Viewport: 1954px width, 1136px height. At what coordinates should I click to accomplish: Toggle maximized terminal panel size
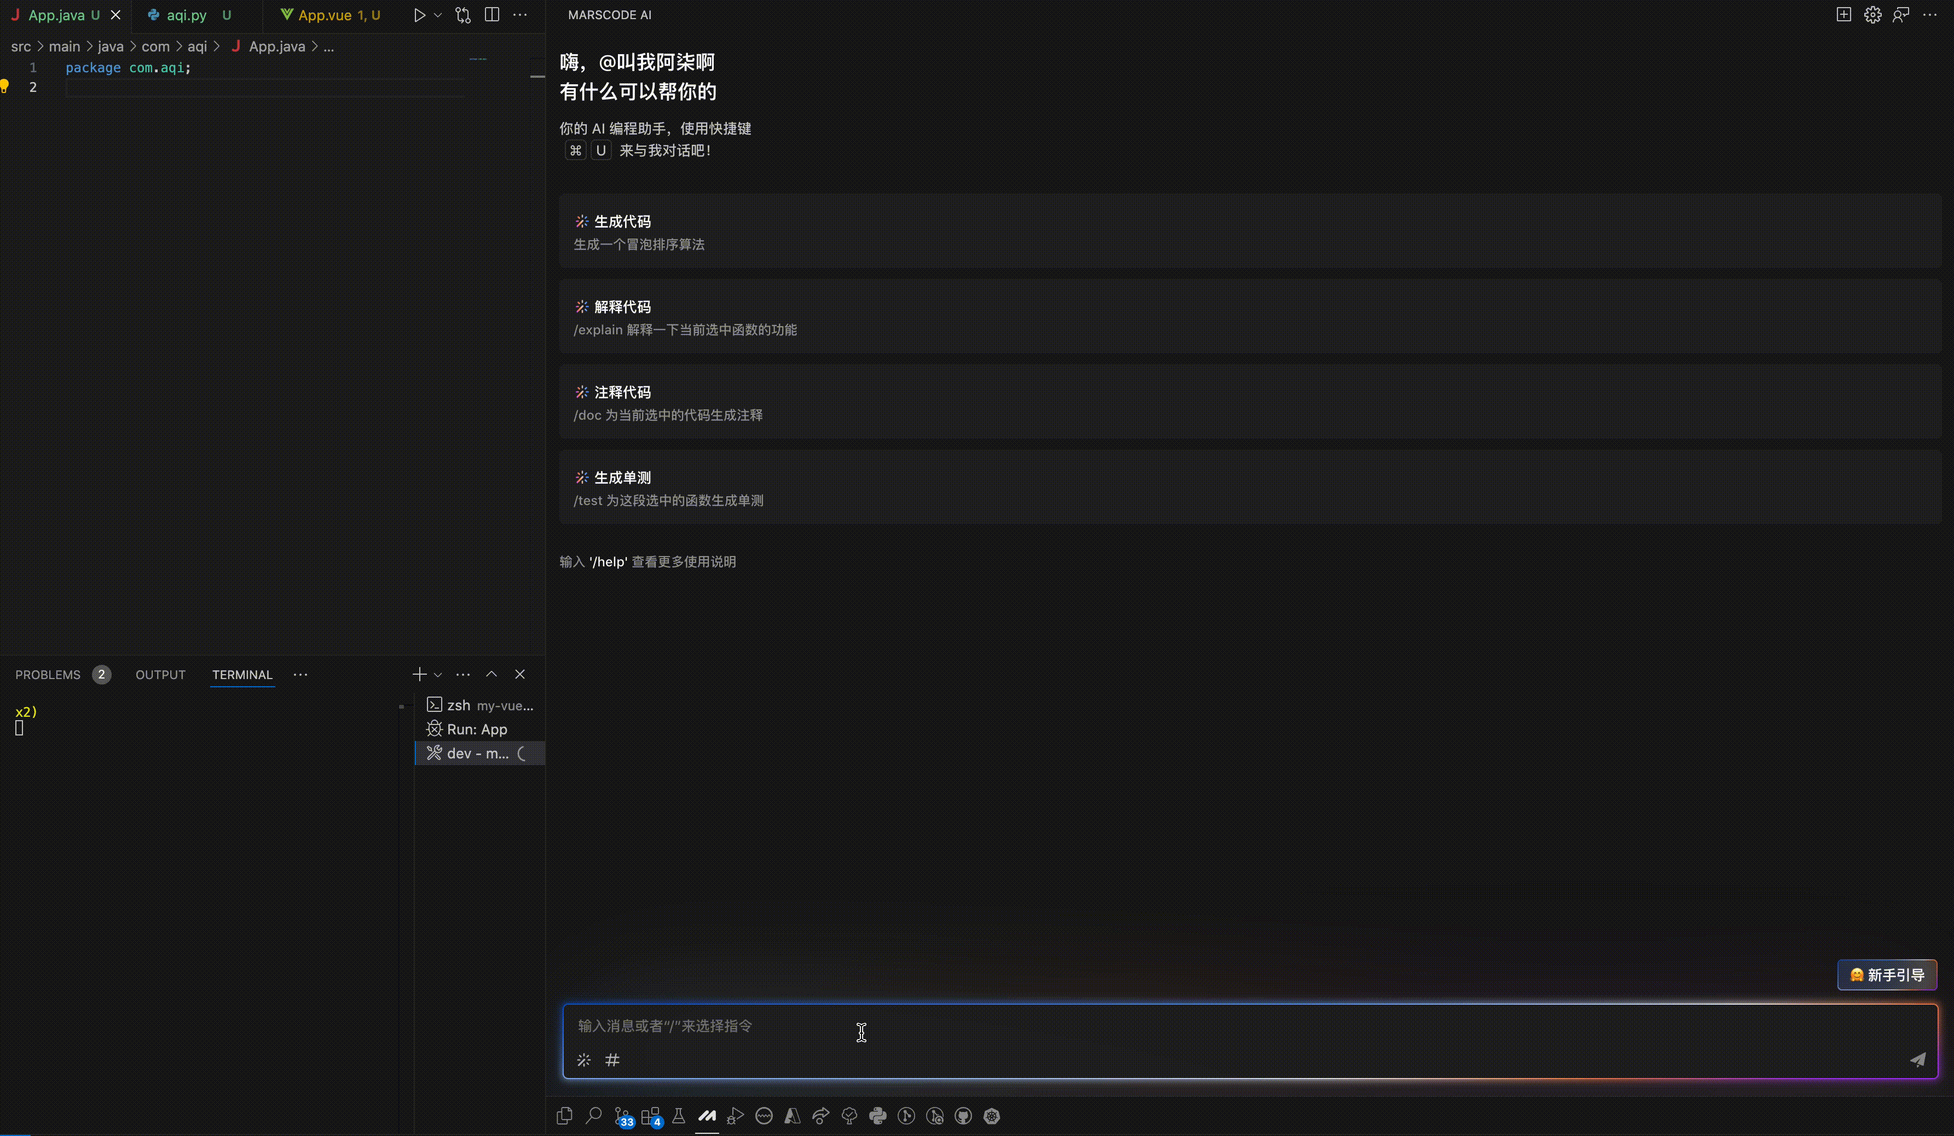coord(492,675)
